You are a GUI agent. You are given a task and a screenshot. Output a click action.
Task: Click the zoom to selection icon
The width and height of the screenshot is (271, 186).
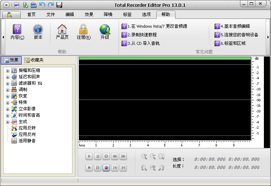click(x=161, y=156)
